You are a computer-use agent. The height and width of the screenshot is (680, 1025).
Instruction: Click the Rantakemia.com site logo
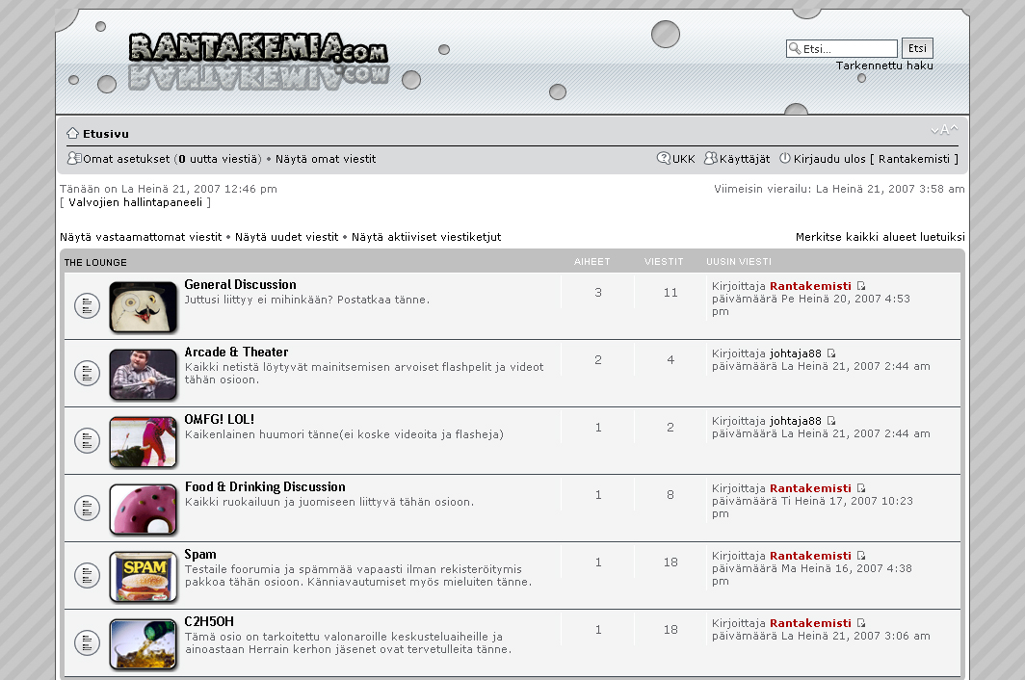tap(258, 50)
